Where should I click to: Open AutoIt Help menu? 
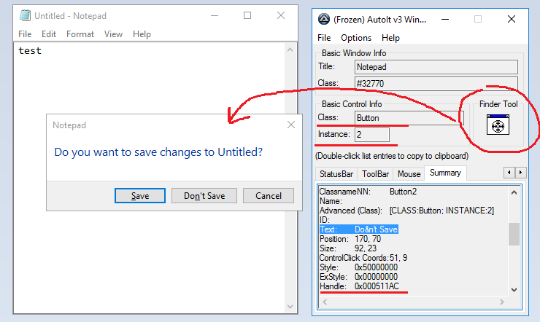click(x=390, y=38)
